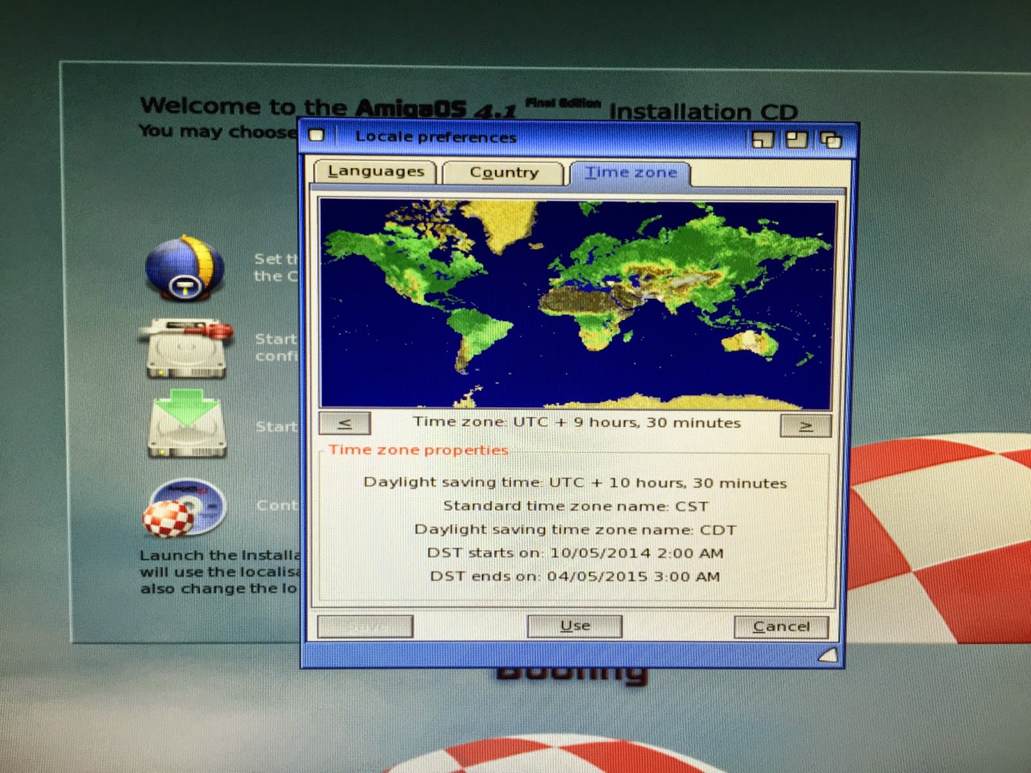This screenshot has height=773, width=1031.
Task: Click the 'Time zone: UTC + 9 hours, 30 minutes' text
Action: pos(577,423)
